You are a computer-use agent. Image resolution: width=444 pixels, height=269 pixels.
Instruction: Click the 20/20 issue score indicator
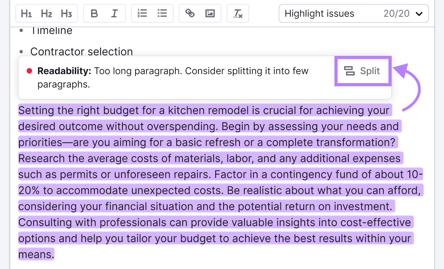click(396, 13)
